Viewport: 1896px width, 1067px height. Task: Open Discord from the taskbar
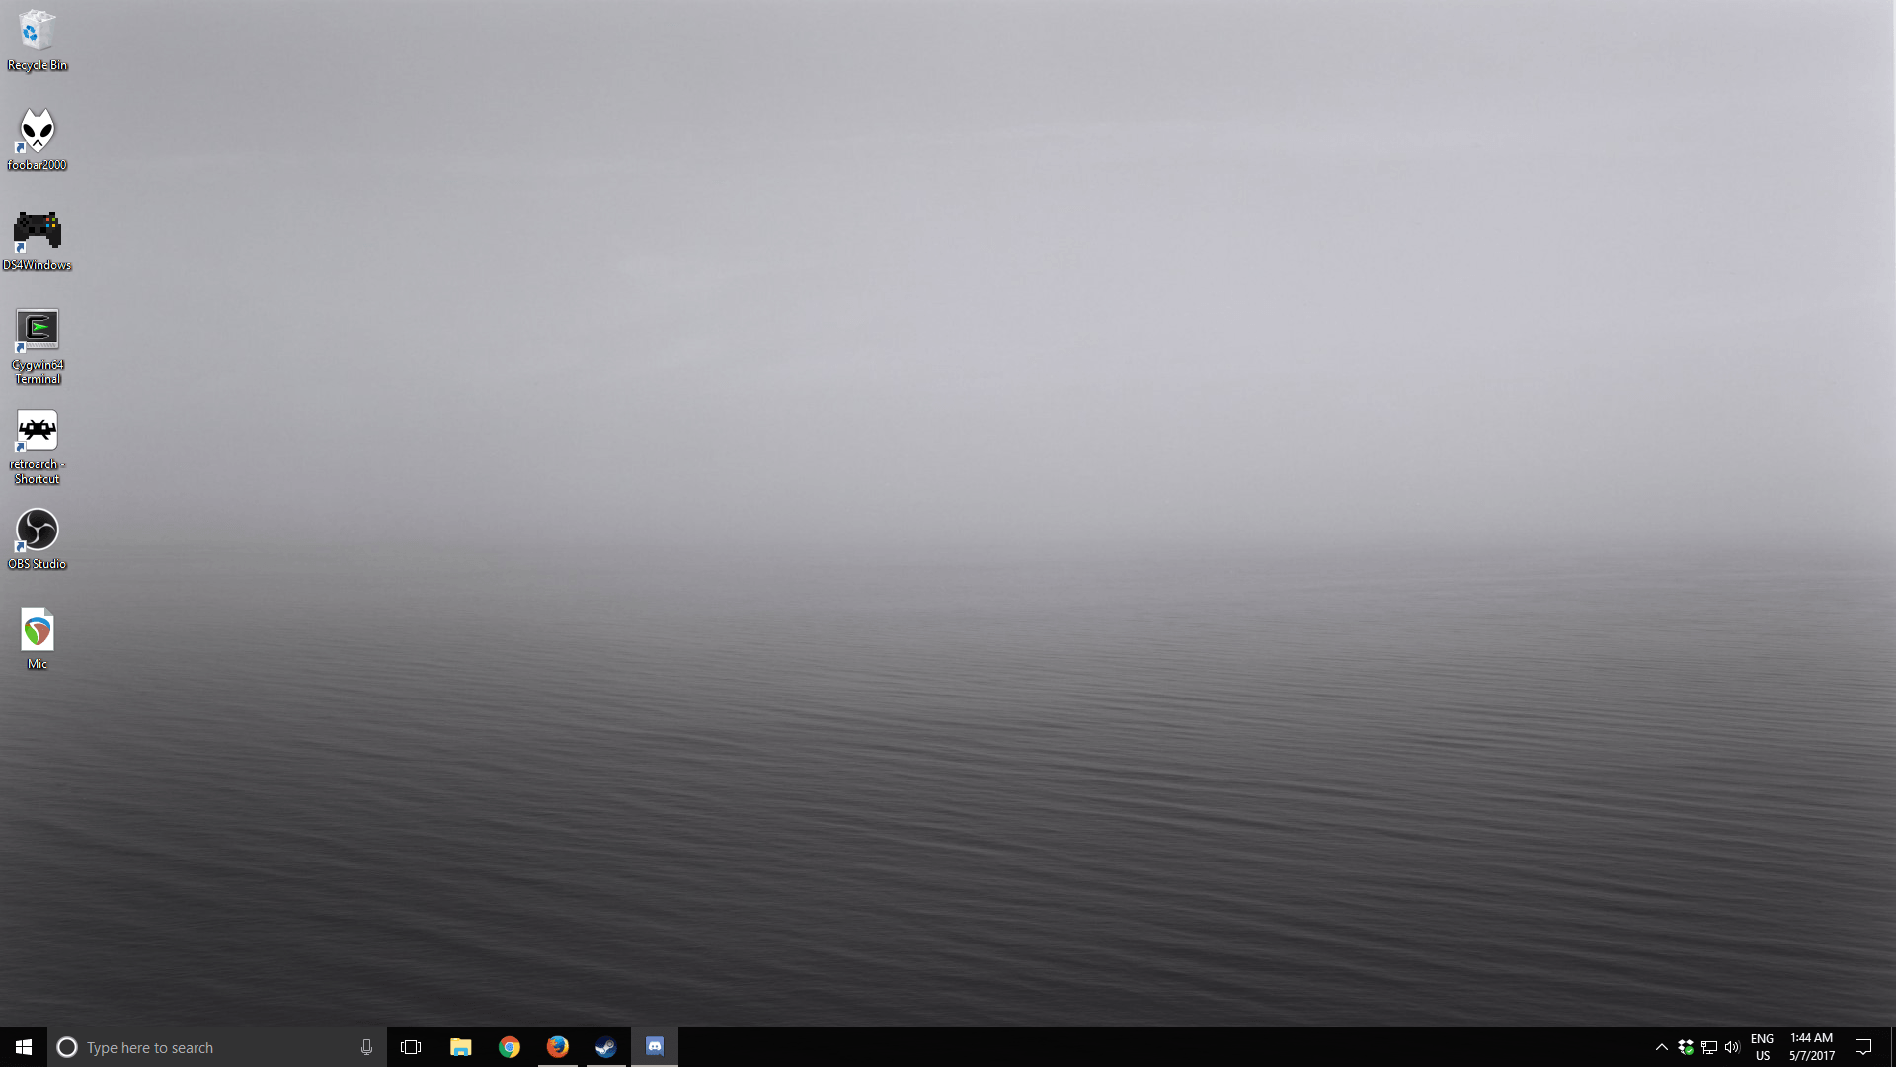pyautogui.click(x=655, y=1046)
